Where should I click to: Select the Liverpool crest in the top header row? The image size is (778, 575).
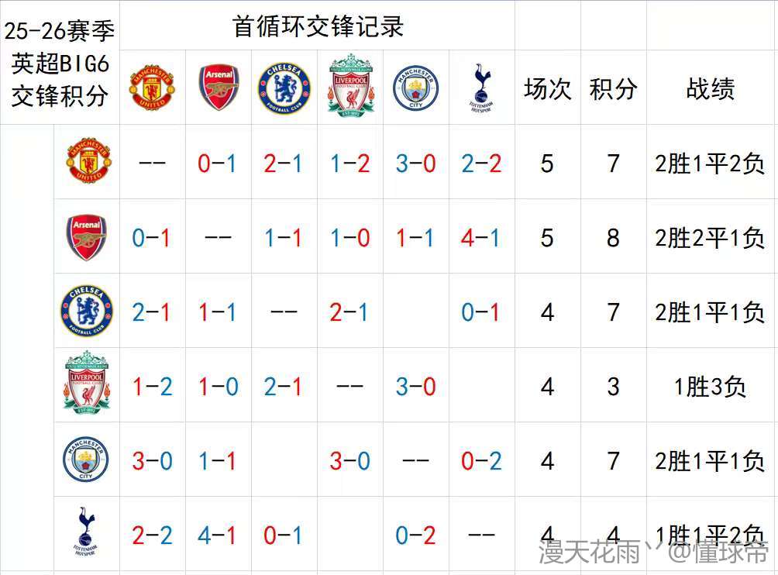pyautogui.click(x=351, y=87)
